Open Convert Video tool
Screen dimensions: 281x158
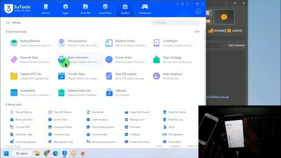[97, 134]
